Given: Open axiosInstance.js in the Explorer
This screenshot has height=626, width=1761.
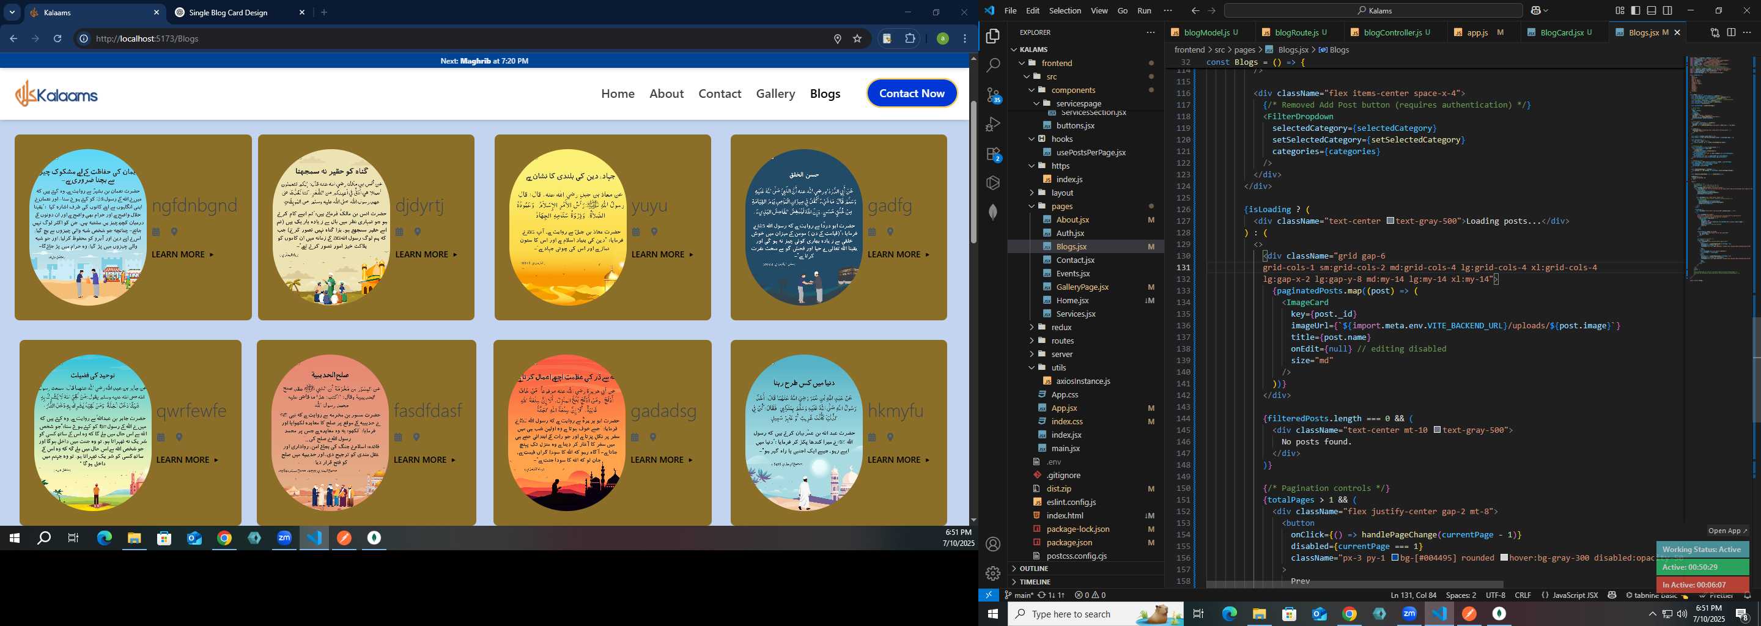Looking at the screenshot, I should click(1083, 381).
